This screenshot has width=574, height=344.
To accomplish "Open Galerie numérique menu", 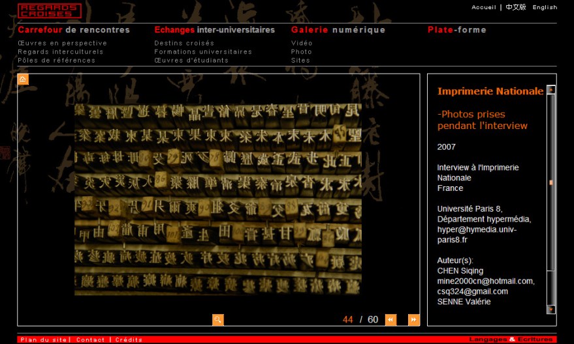I will coord(338,30).
